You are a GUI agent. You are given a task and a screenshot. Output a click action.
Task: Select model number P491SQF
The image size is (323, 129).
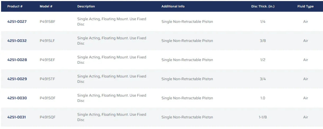[48, 117]
